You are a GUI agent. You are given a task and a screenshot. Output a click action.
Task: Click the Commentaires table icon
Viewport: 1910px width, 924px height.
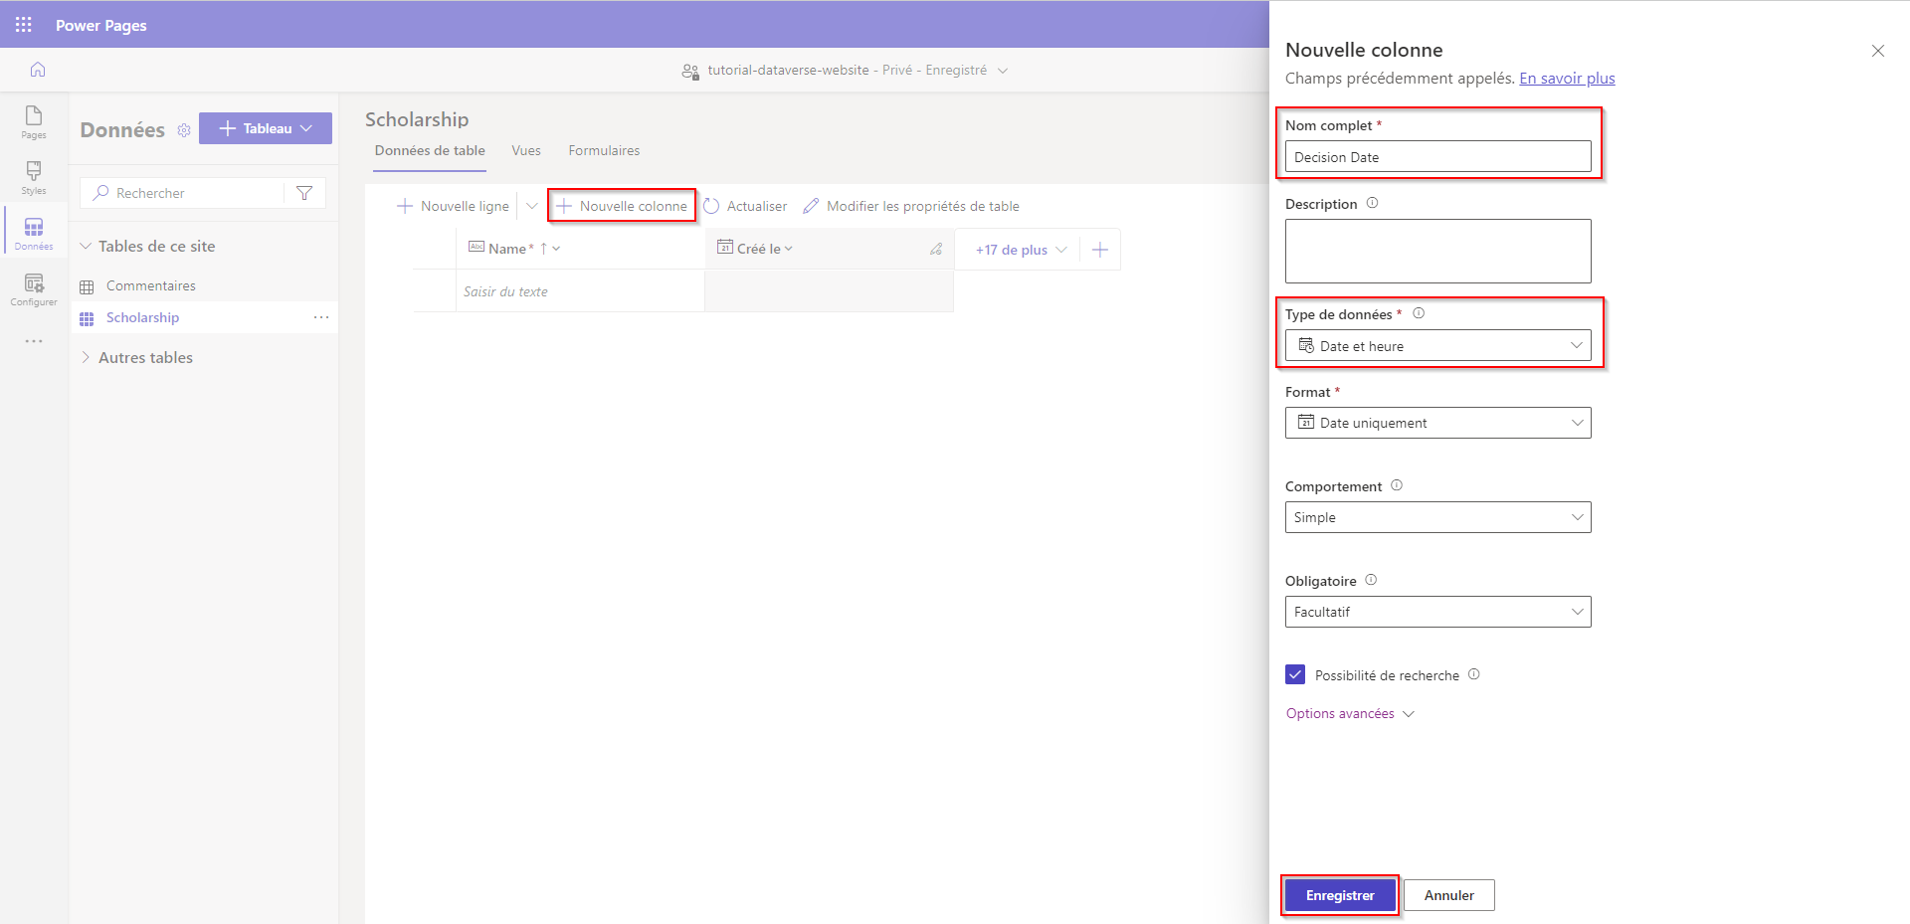pos(87,286)
